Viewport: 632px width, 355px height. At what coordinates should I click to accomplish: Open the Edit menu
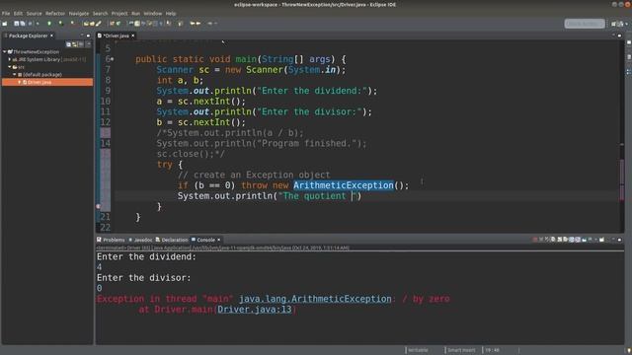point(18,13)
